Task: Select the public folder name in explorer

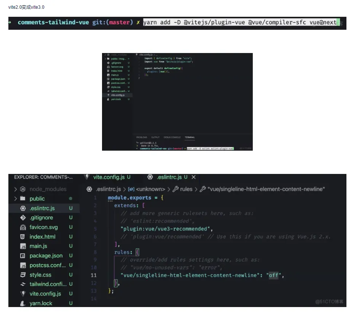Action: click(x=37, y=198)
